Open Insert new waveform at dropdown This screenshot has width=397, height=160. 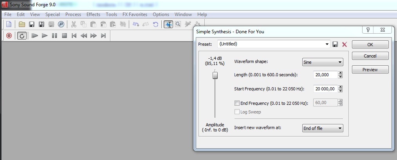coord(323,128)
